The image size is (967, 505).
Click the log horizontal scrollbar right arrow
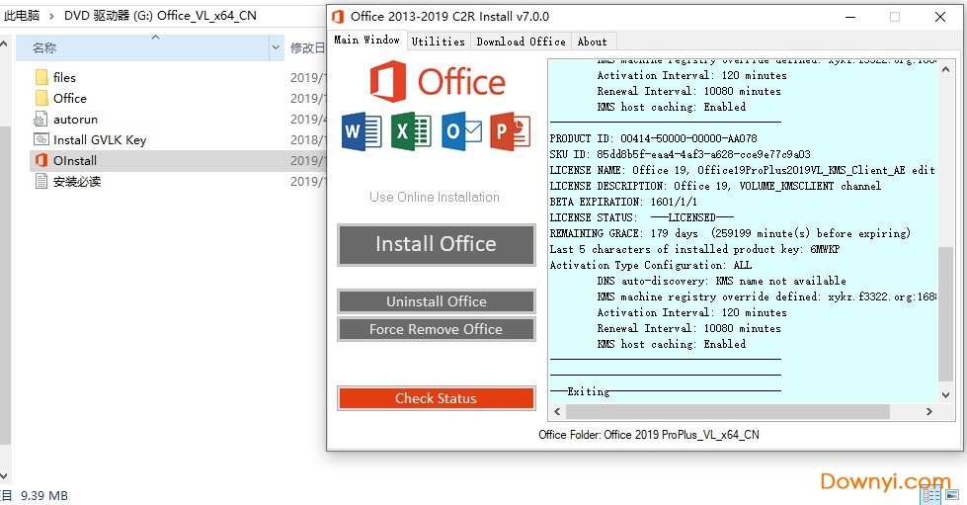[928, 411]
